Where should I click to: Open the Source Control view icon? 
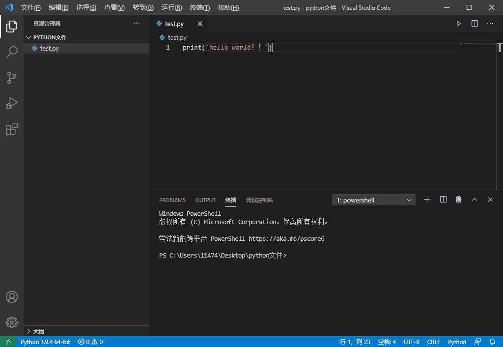point(12,78)
